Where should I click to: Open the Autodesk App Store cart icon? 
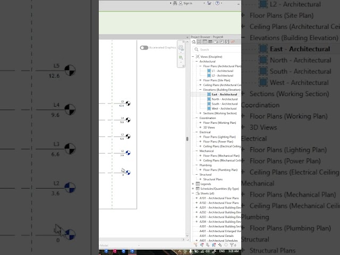209,3
